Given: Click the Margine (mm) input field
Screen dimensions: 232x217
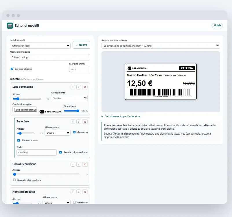Looking at the screenshot, I should pos(80,69).
